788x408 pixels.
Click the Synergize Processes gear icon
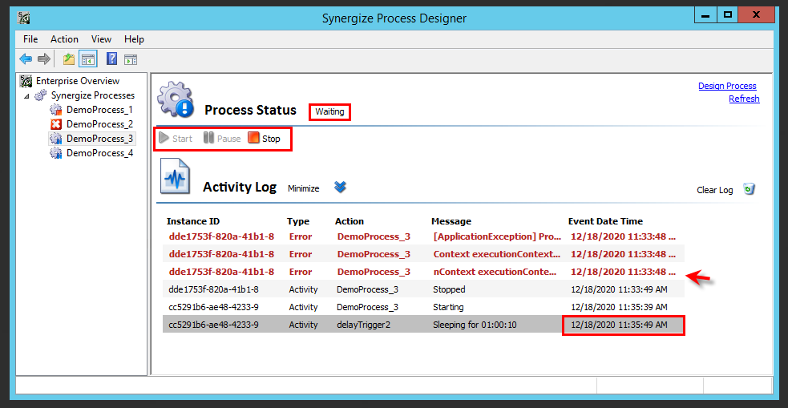41,95
